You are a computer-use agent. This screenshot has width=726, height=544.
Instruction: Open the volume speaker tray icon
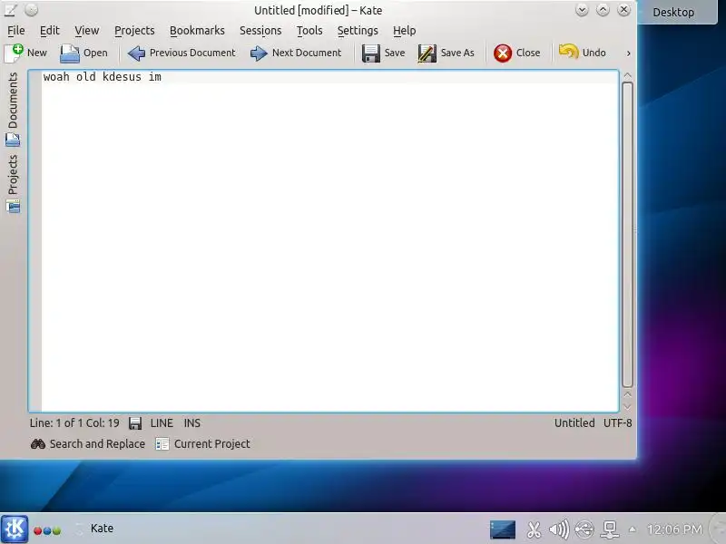[x=559, y=529]
